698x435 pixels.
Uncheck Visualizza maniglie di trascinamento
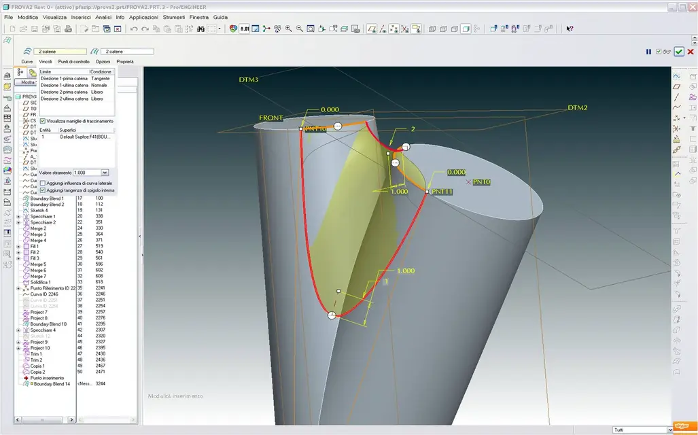tap(43, 121)
